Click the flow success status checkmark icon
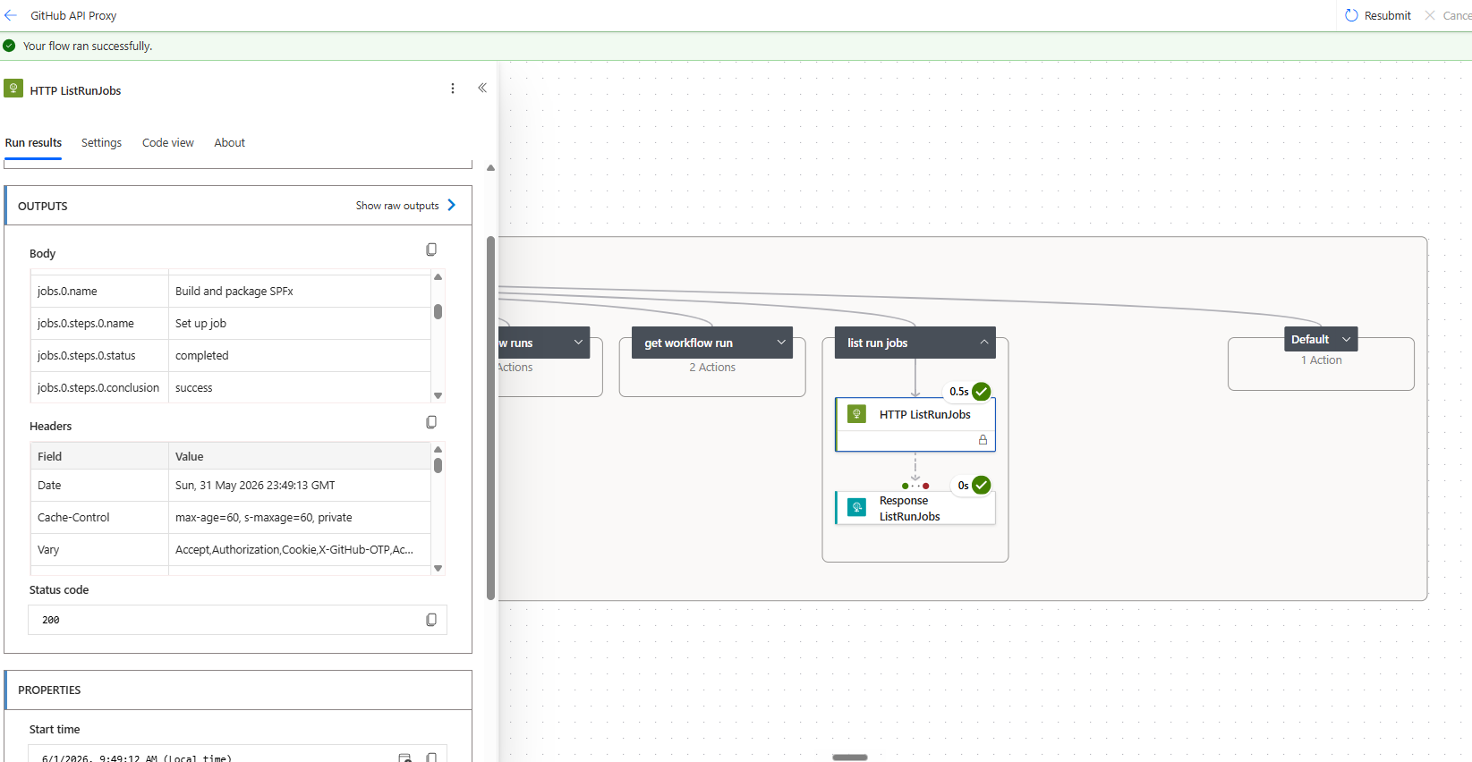 pyautogui.click(x=9, y=46)
